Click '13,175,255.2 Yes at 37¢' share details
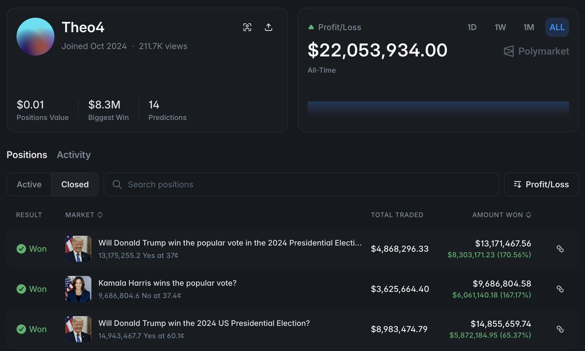585x351 pixels. pyautogui.click(x=138, y=255)
